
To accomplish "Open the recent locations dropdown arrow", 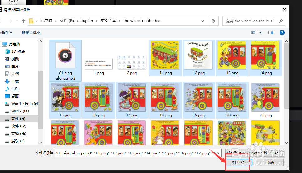I will tap(17, 21).
